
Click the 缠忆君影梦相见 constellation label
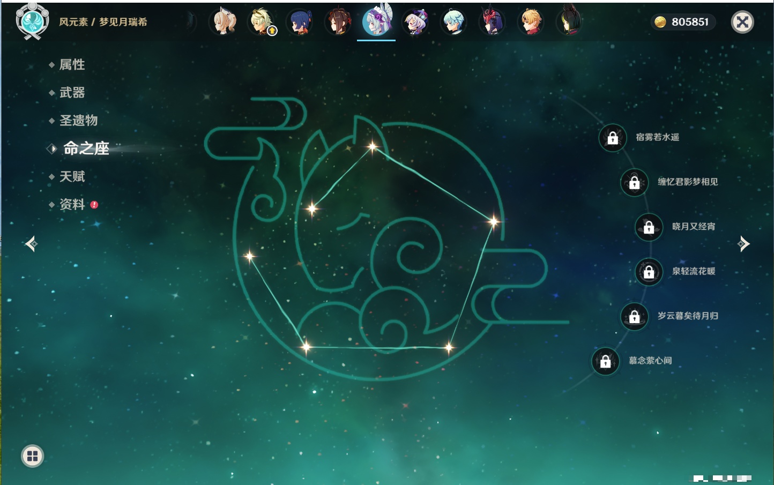pos(688,182)
